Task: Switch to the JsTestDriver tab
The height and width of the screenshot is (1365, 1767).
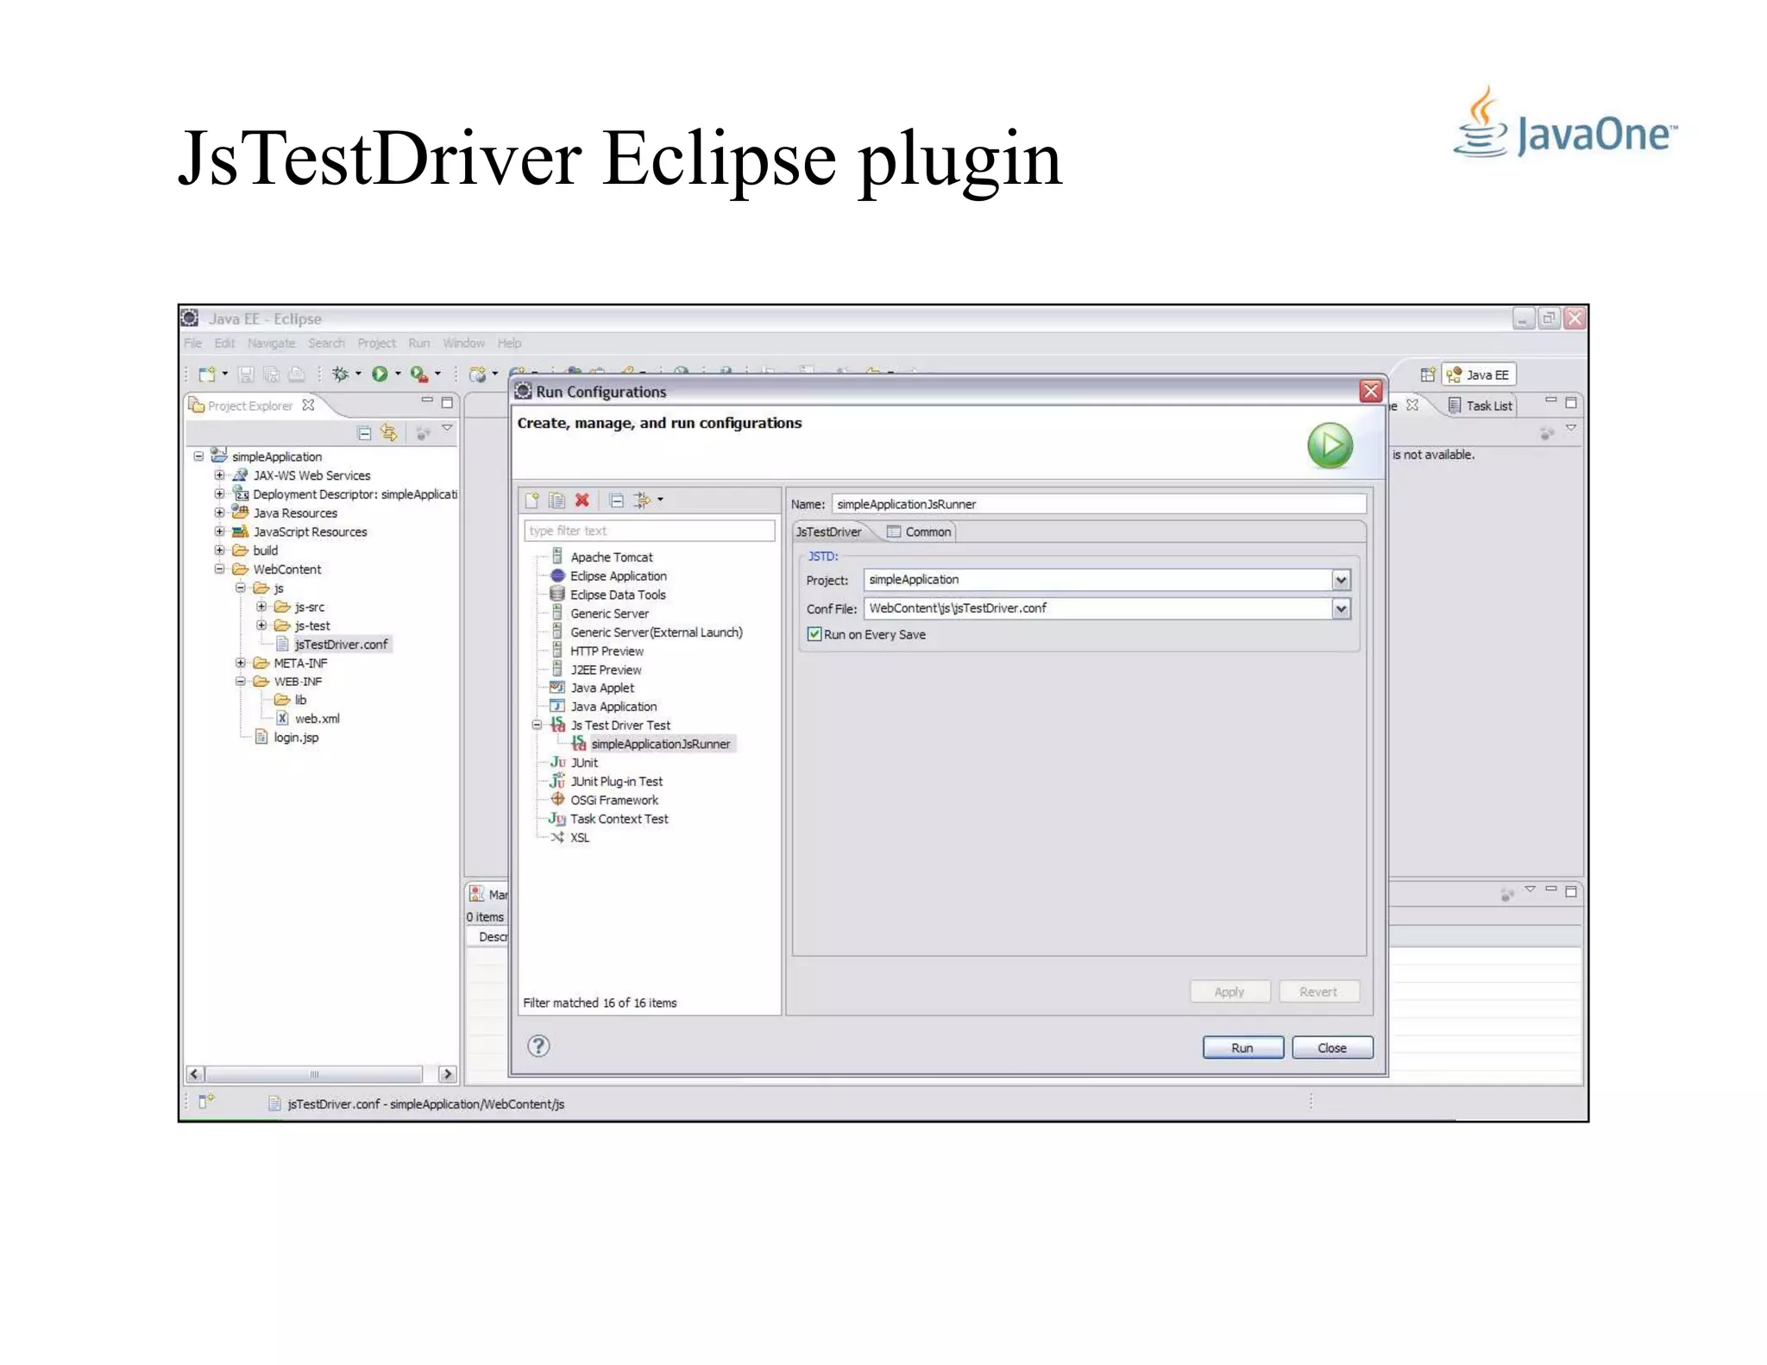Action: pos(829,532)
